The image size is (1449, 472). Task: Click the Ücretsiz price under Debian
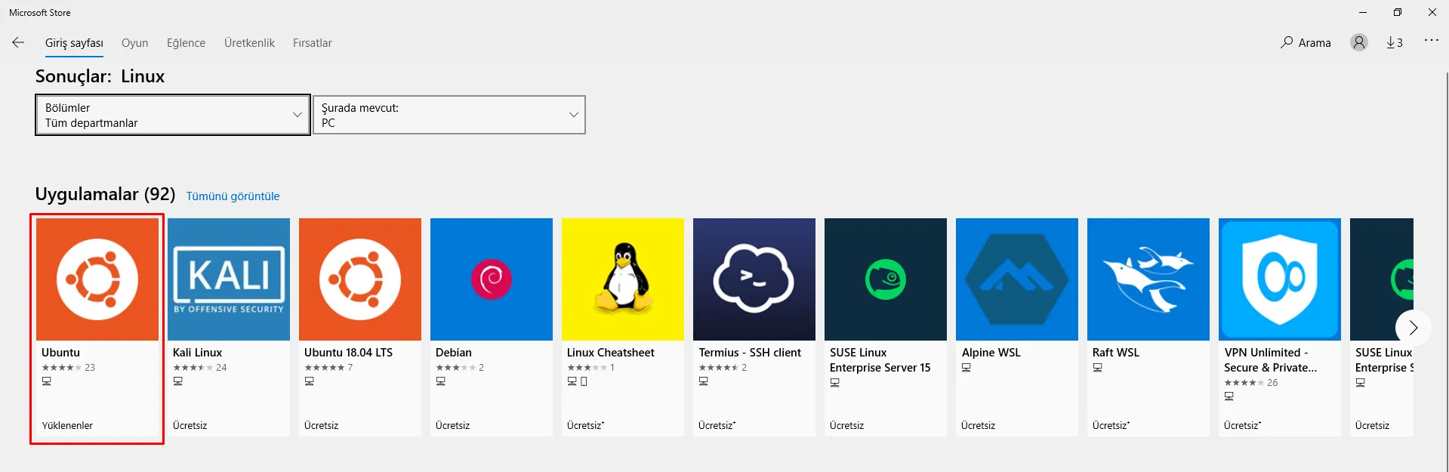click(x=453, y=426)
